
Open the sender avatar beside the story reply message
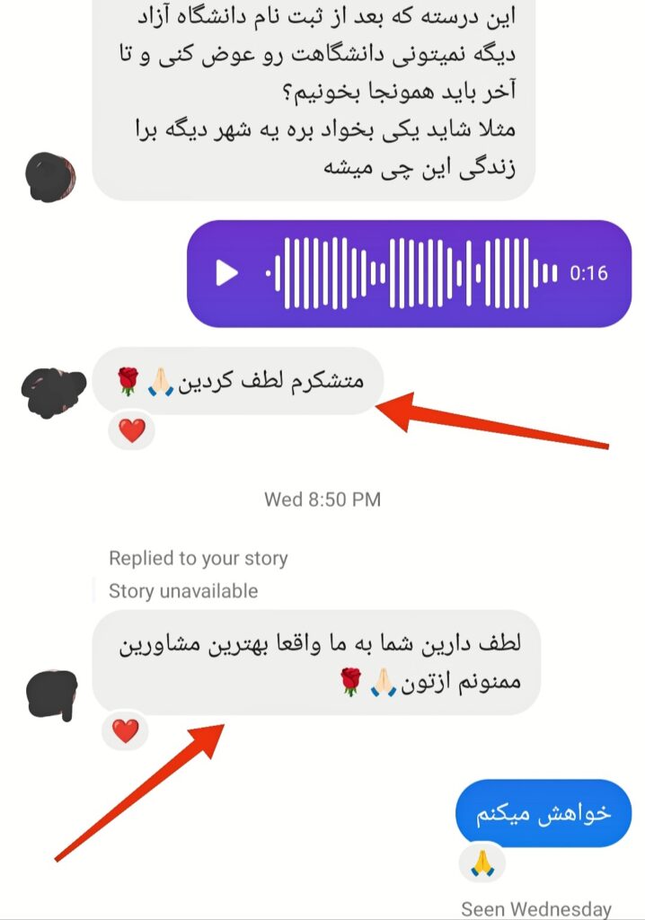[x=52, y=694]
